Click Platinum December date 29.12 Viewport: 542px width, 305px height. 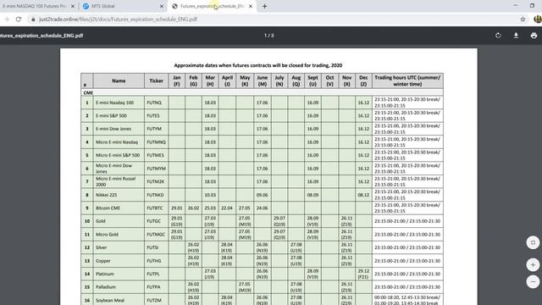click(x=363, y=274)
